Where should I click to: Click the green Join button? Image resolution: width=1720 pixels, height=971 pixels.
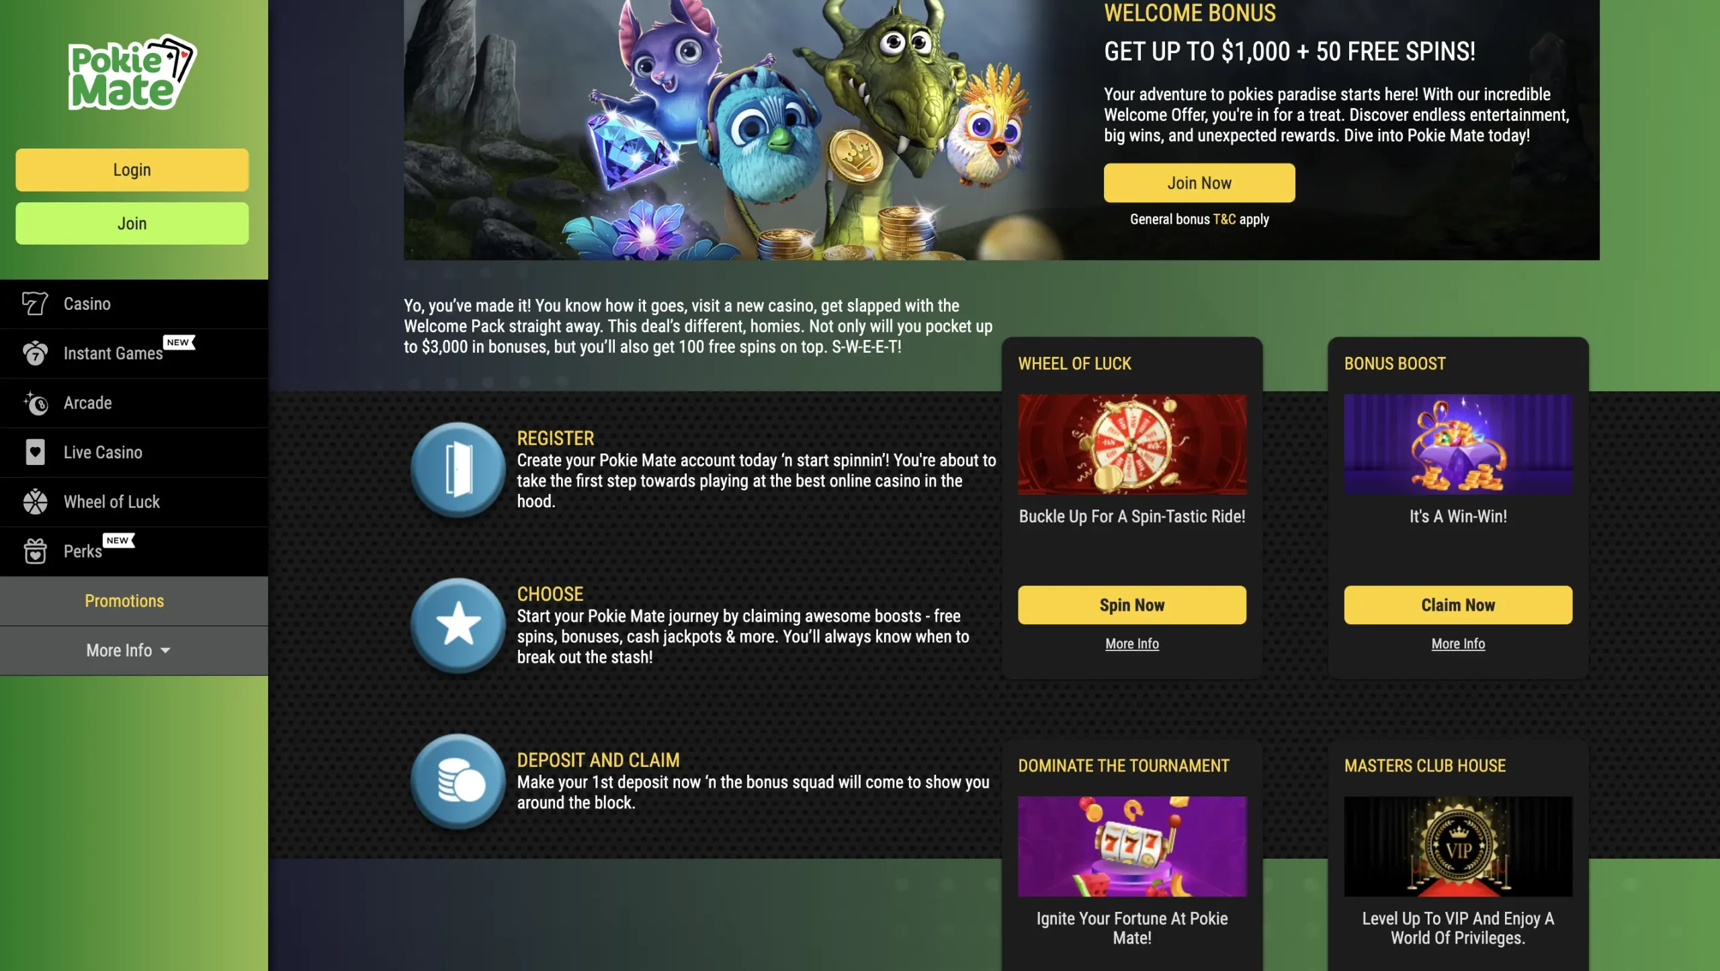tap(132, 224)
